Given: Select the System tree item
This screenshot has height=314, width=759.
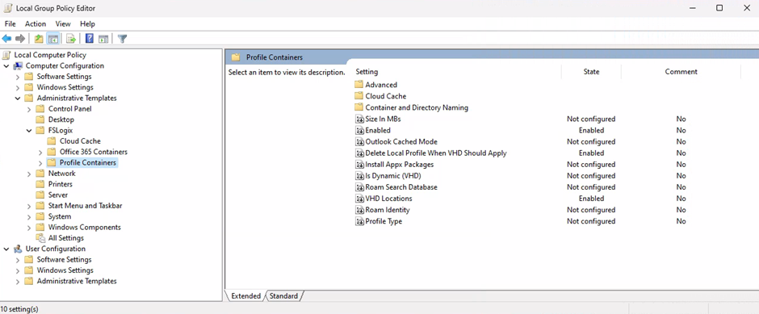Looking at the screenshot, I should click(x=60, y=216).
